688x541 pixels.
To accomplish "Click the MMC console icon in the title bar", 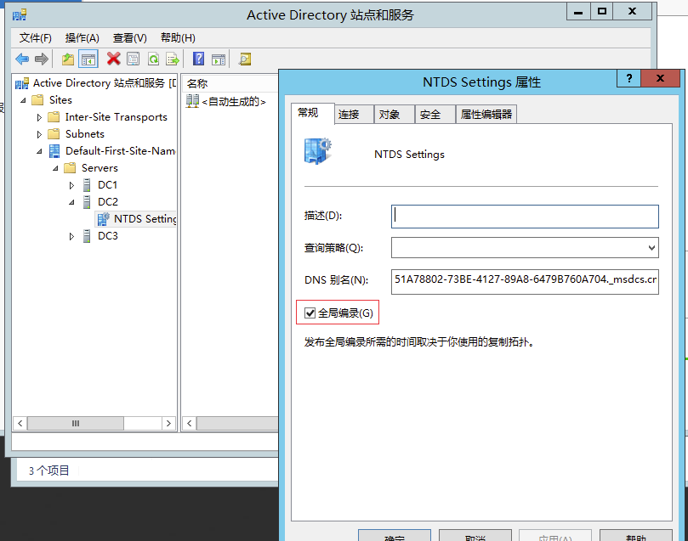I will pyautogui.click(x=20, y=15).
